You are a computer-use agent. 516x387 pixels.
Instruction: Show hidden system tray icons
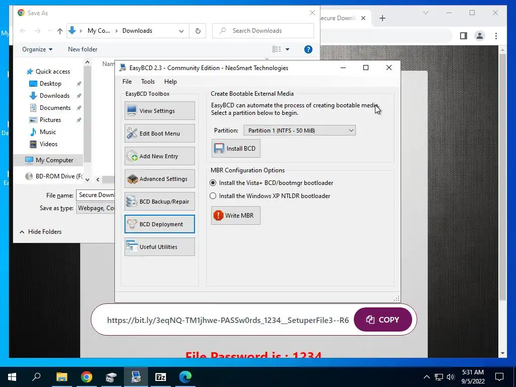coord(426,377)
